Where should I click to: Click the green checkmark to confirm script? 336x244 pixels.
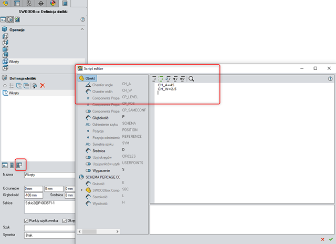pyautogui.click(x=331, y=239)
